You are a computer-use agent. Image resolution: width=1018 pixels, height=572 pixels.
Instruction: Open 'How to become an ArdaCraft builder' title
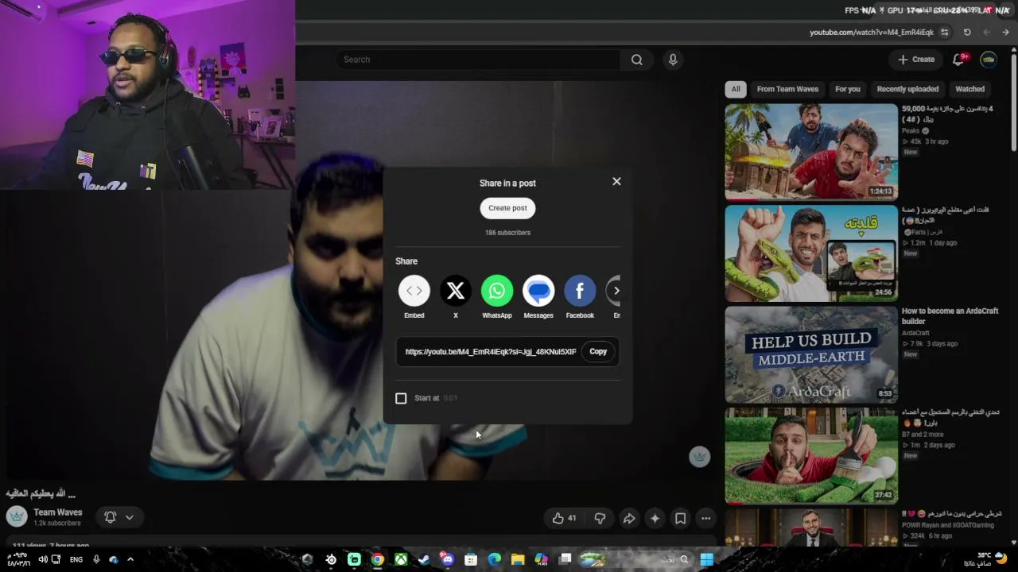(x=950, y=316)
